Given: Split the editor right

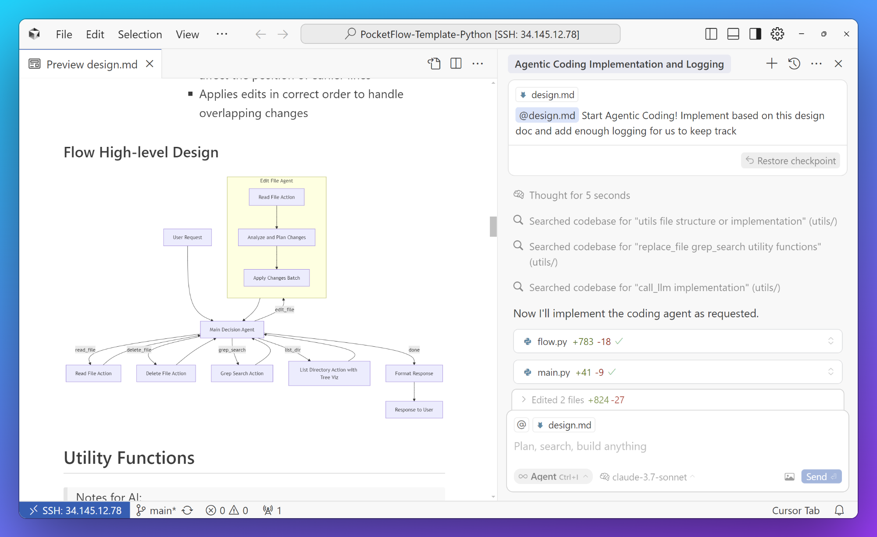Looking at the screenshot, I should click(x=456, y=64).
